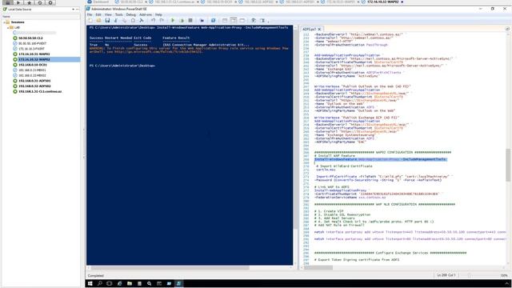The width and height of the screenshot is (512, 288).
Task: Select the 172.16.10.31-WAP01 session
Action: (34, 54)
